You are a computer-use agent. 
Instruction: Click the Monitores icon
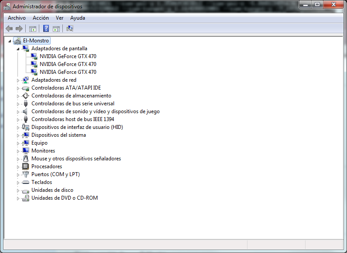(26, 151)
